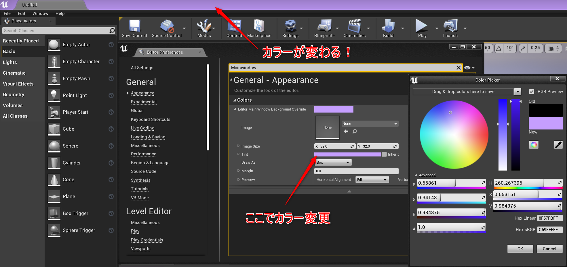Collapse the Colors section
This screenshot has width=567, height=267.
(x=234, y=100)
